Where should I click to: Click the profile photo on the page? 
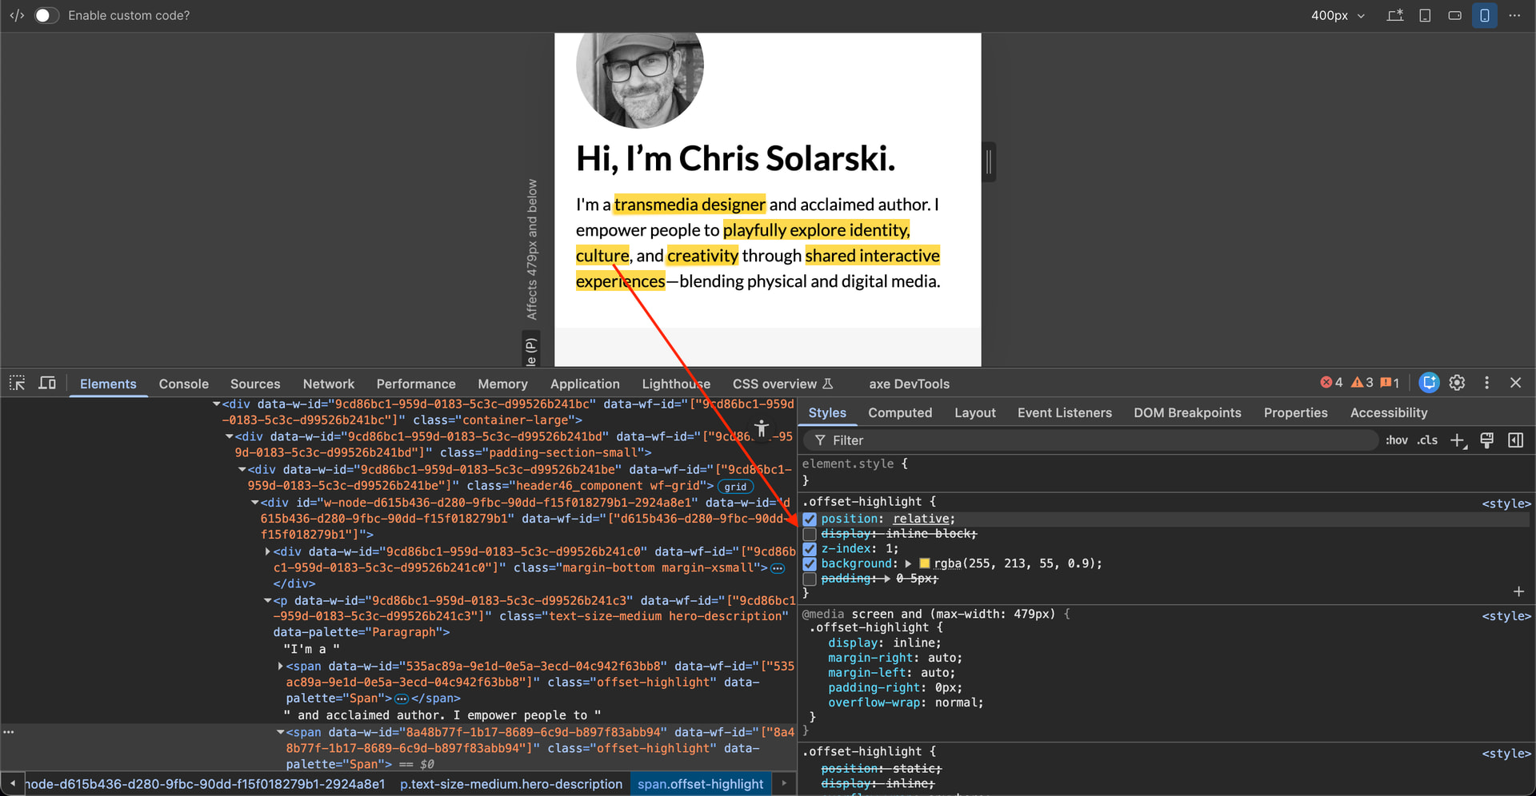point(640,80)
